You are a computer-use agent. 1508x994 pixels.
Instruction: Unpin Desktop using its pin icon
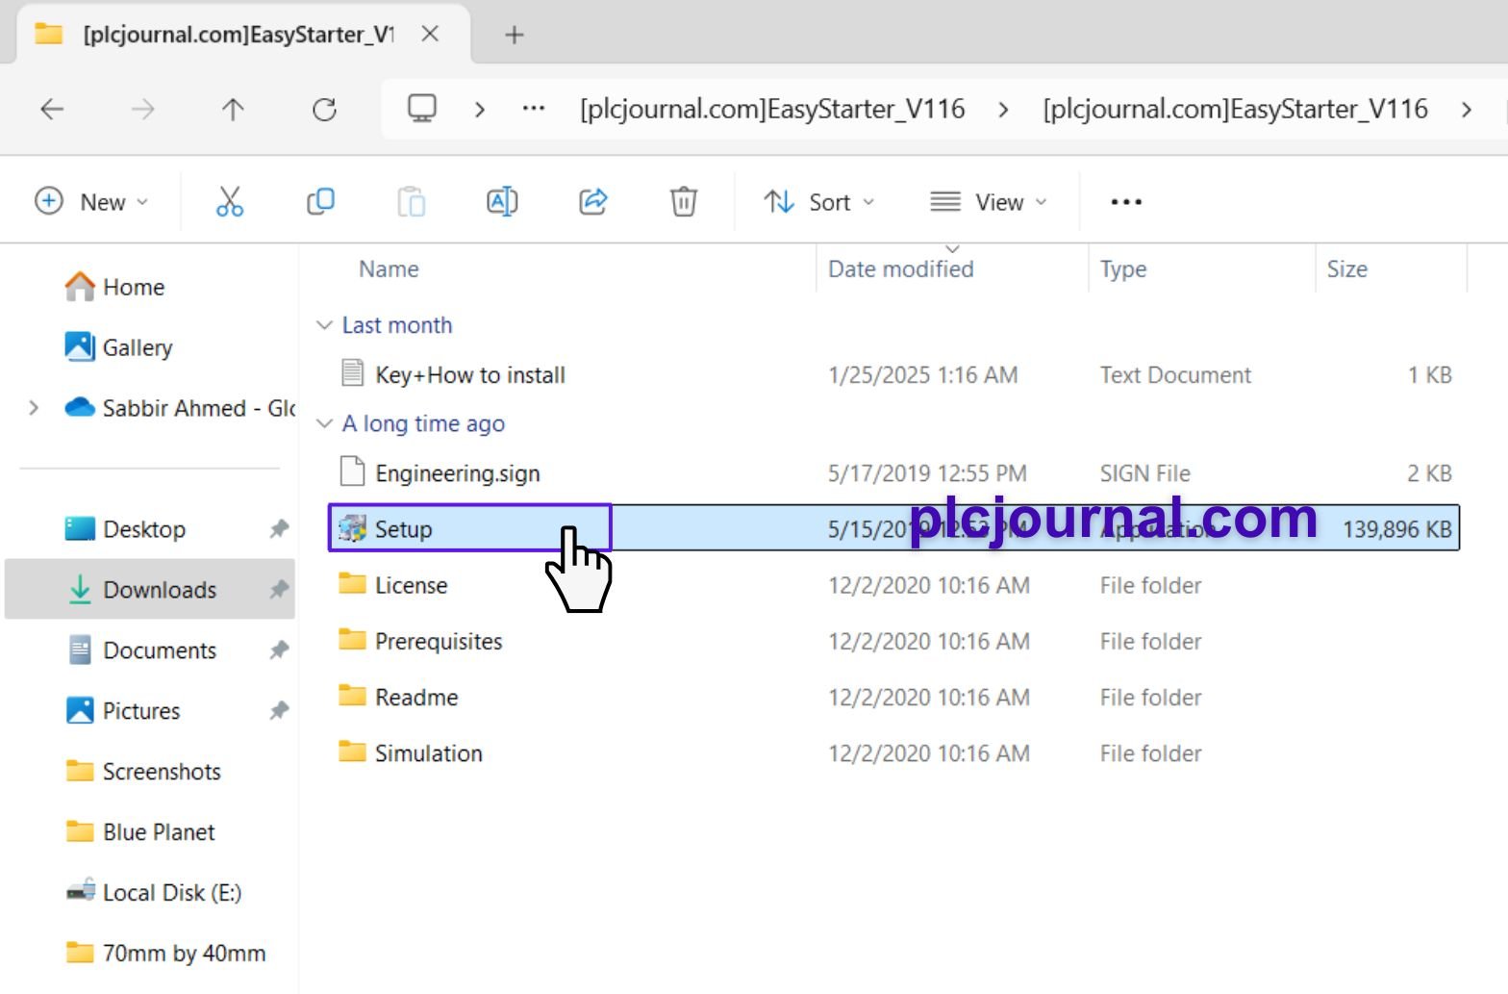[279, 528]
